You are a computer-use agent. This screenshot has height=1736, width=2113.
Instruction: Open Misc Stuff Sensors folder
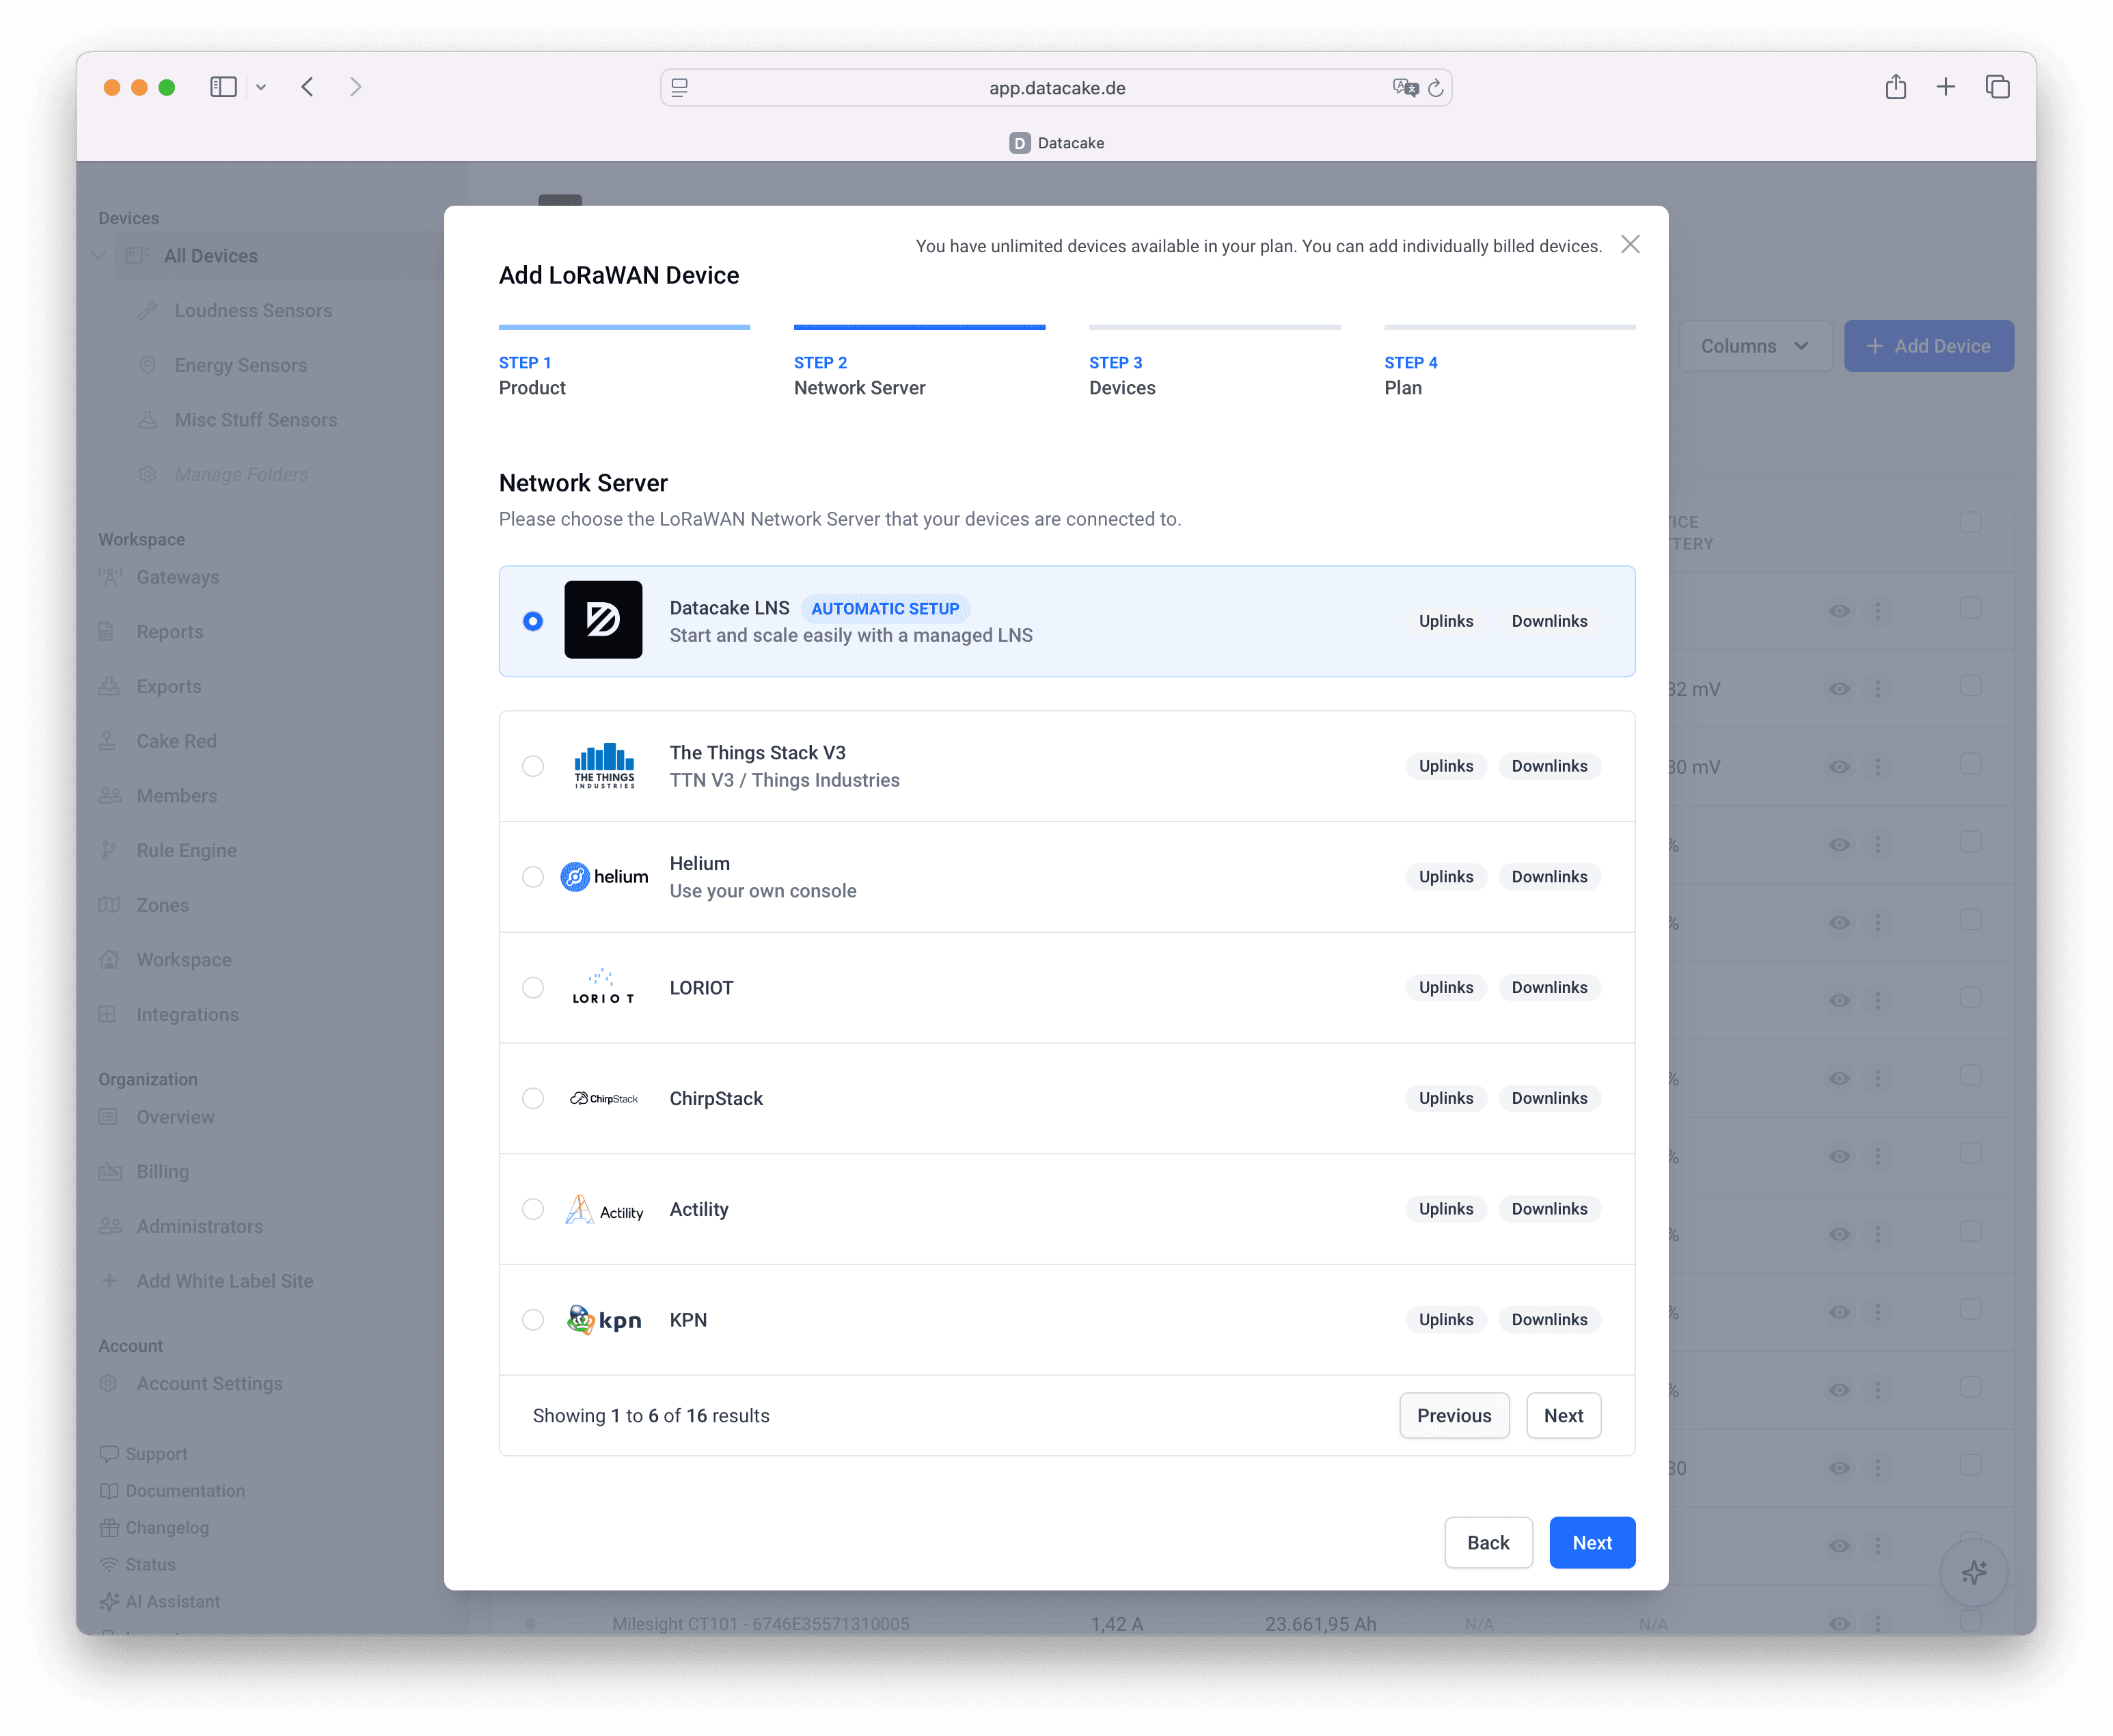point(255,420)
